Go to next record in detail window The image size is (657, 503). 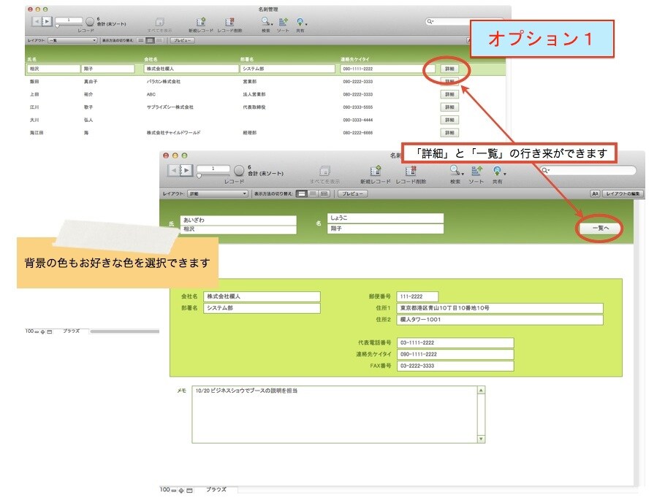coord(186,170)
